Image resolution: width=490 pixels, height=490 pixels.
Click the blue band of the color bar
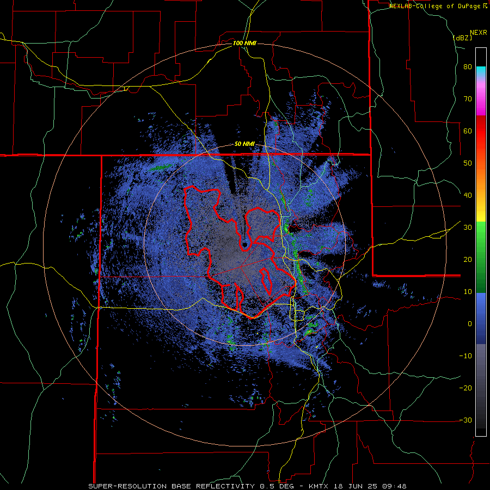481,318
